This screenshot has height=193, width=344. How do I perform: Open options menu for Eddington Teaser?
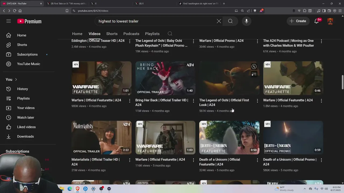point(130,41)
